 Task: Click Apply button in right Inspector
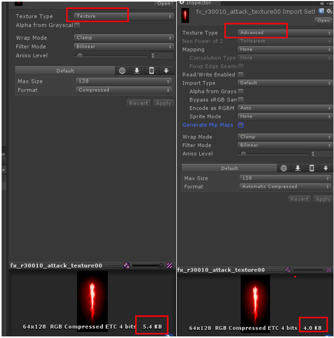tap(323, 200)
